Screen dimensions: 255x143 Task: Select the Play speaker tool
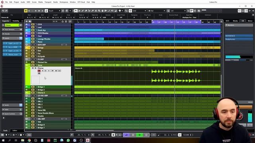click(112, 11)
